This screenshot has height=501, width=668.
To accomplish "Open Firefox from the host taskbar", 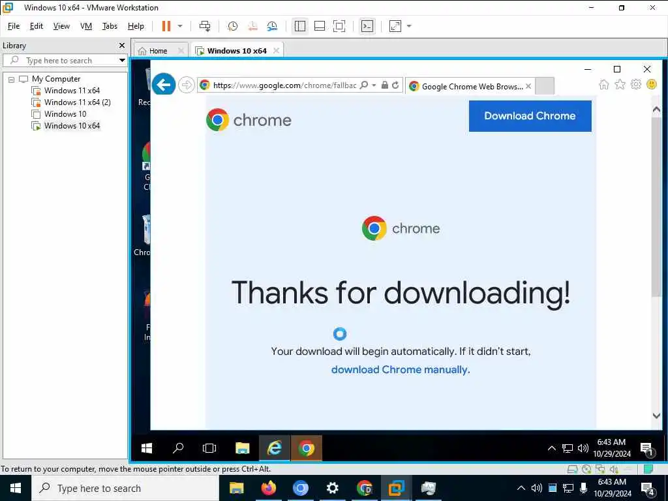I will 268,488.
